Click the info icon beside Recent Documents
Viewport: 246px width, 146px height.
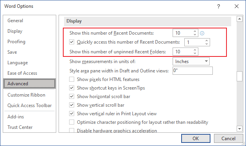coord(202,33)
